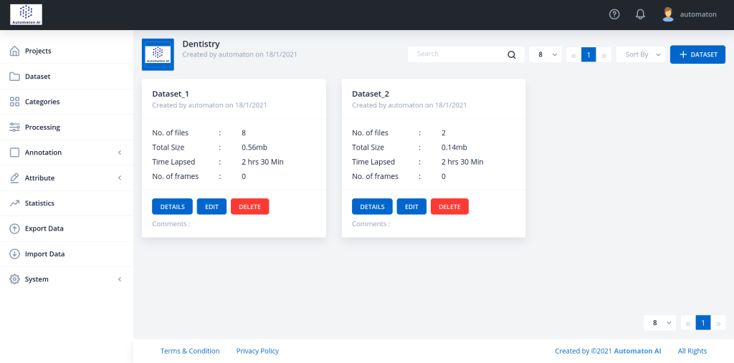
Task: Open Details for Dataset_1
Action: [172, 206]
